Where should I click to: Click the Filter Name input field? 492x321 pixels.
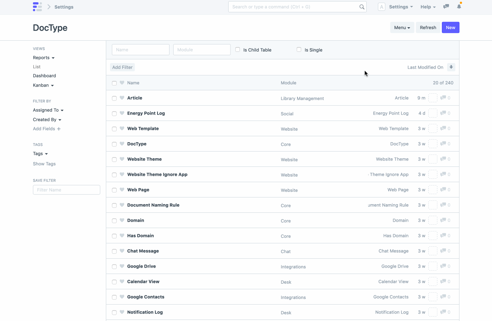click(67, 190)
